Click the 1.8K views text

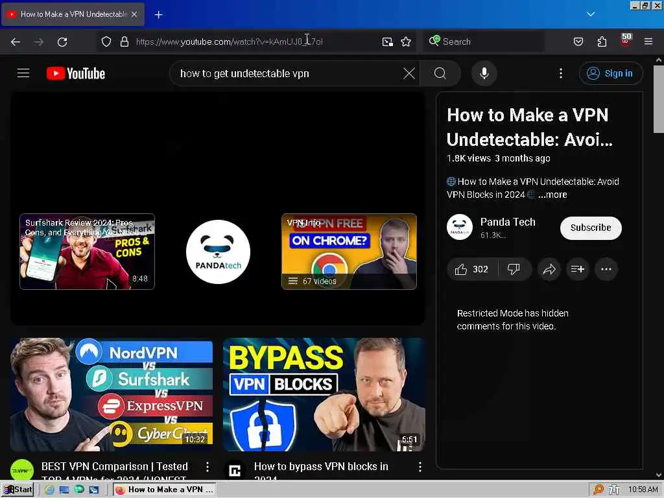pos(468,158)
